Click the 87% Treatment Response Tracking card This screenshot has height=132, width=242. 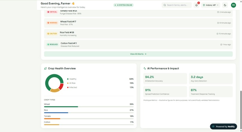211,92
